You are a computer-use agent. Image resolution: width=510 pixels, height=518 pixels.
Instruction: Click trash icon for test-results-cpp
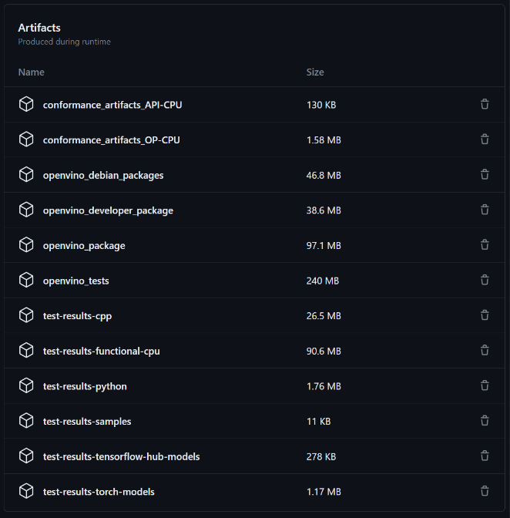tap(485, 315)
